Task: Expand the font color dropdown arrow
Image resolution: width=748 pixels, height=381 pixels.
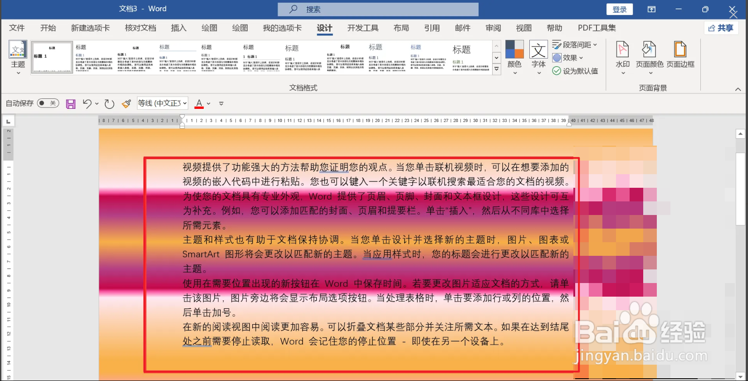Action: tap(209, 103)
